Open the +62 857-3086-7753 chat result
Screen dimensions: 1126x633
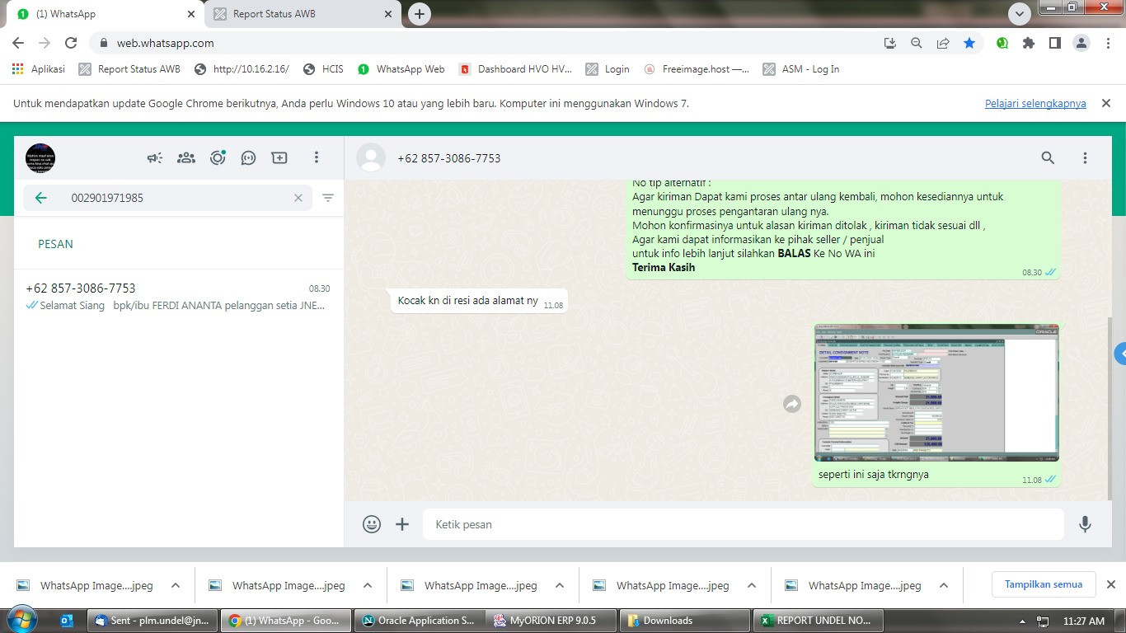(178, 297)
